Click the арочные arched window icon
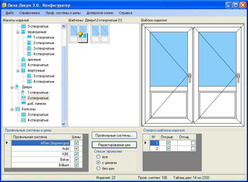This screenshot has height=182, width=248. (x=23, y=59)
